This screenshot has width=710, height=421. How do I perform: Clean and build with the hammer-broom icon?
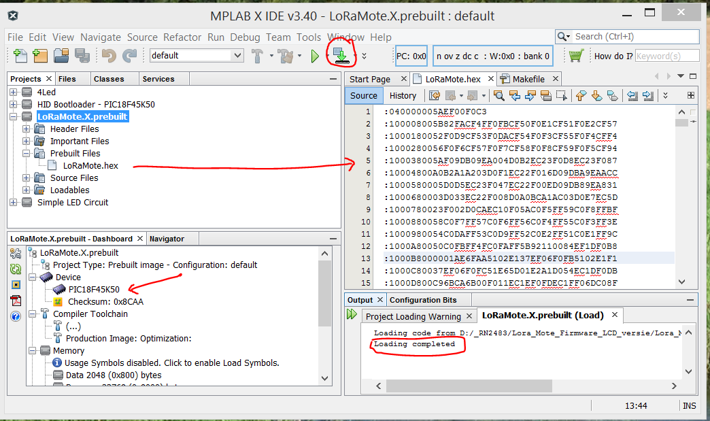click(286, 56)
